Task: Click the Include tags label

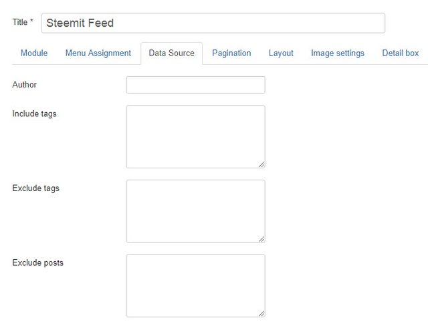Action: coord(34,114)
